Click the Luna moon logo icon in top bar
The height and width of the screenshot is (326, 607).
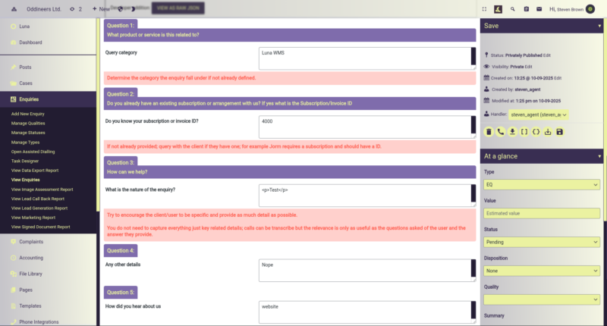pyautogui.click(x=498, y=9)
